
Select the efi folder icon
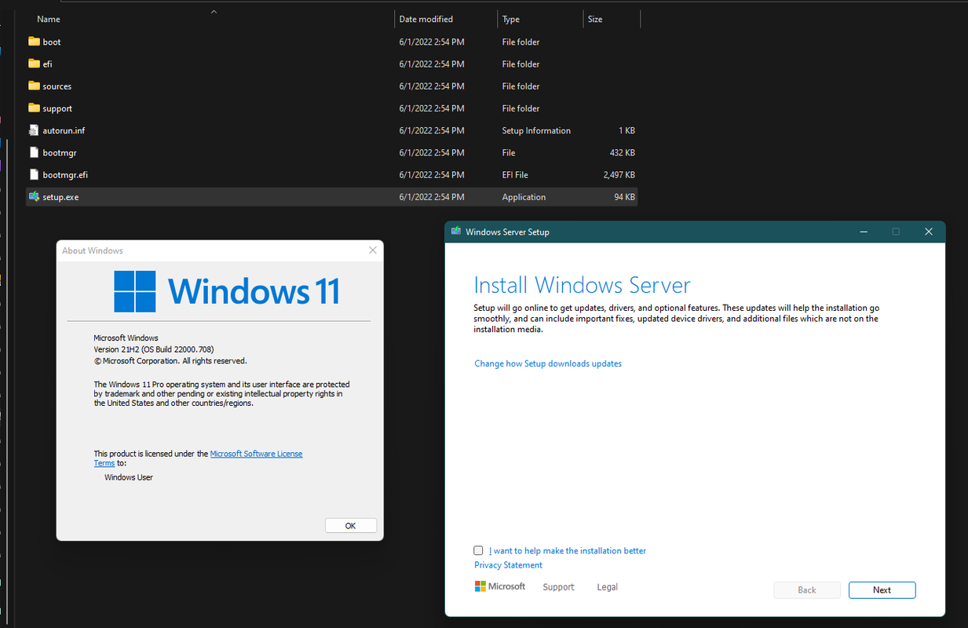click(34, 64)
